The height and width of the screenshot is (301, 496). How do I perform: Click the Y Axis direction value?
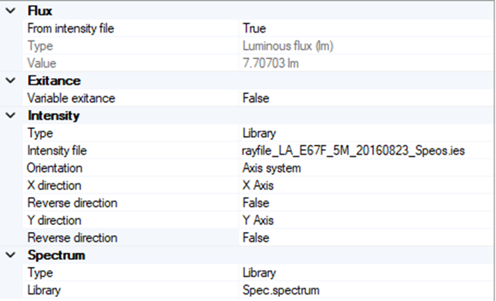258,220
